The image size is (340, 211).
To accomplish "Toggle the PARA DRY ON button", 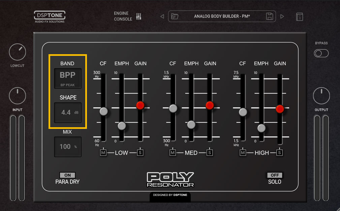I will 67,175.
